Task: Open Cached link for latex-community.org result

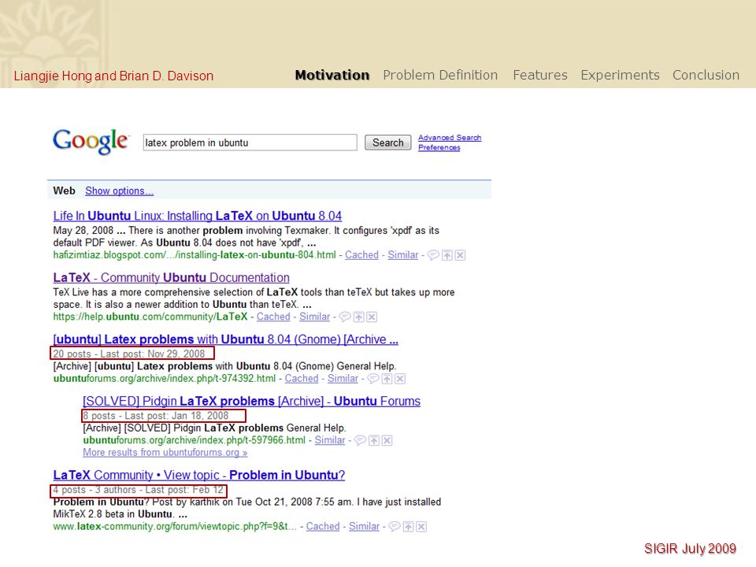Action: (323, 527)
